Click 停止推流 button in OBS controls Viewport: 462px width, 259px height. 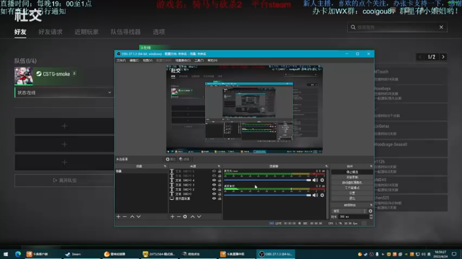click(352, 172)
